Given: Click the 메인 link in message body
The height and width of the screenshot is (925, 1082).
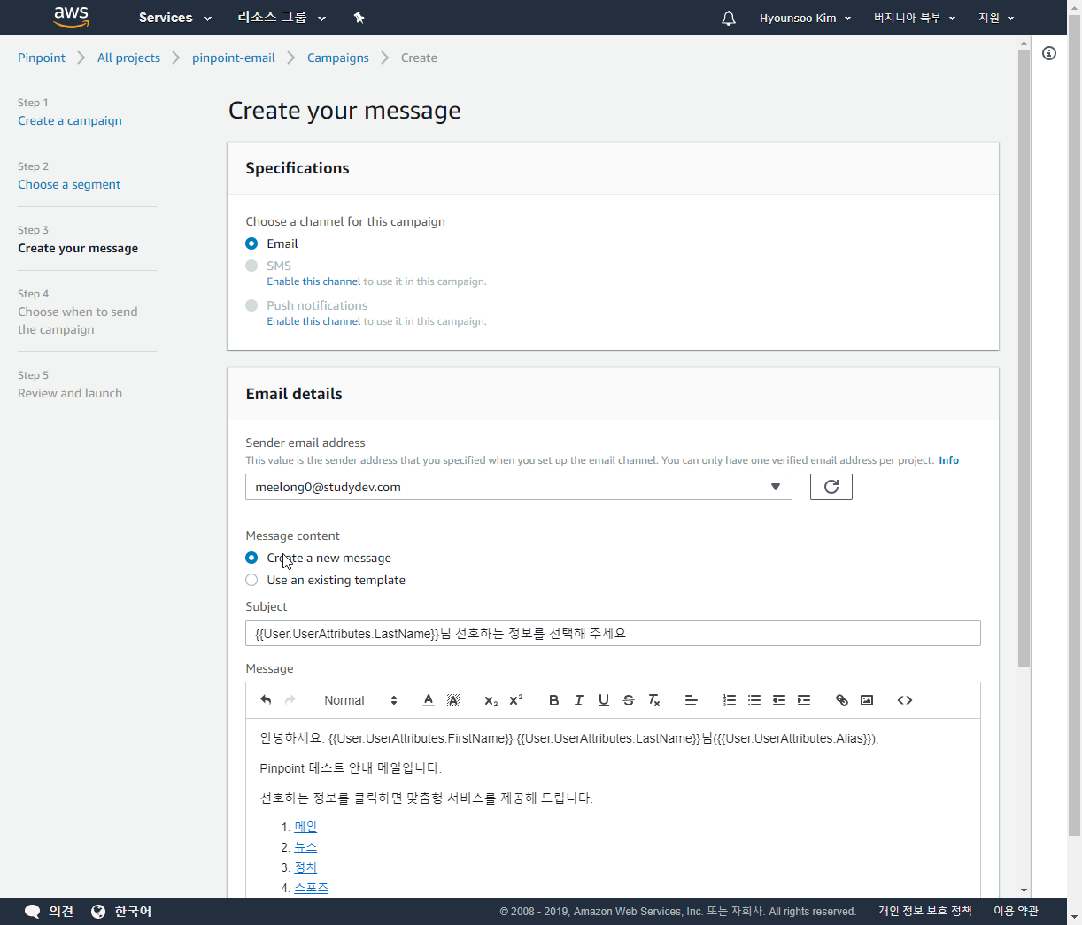Looking at the screenshot, I should 305,827.
